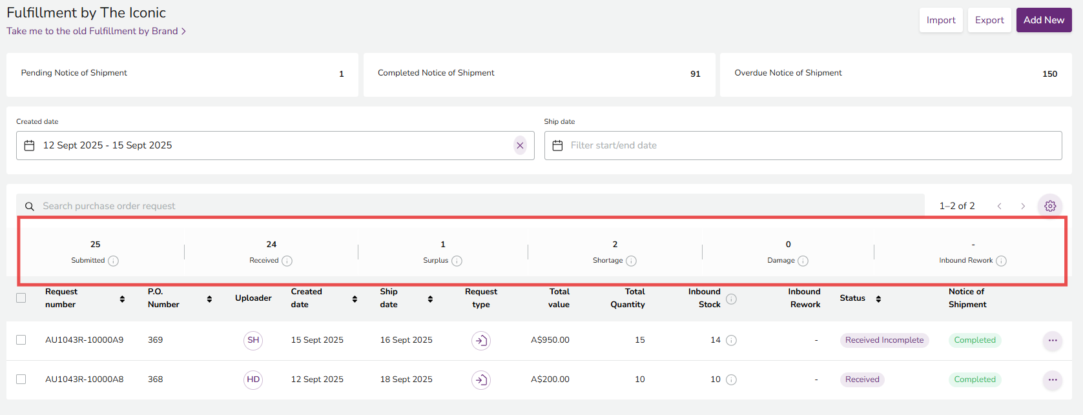This screenshot has width=1083, height=415.
Task: Click info icon in Inbound Stock header
Action: pos(731,299)
